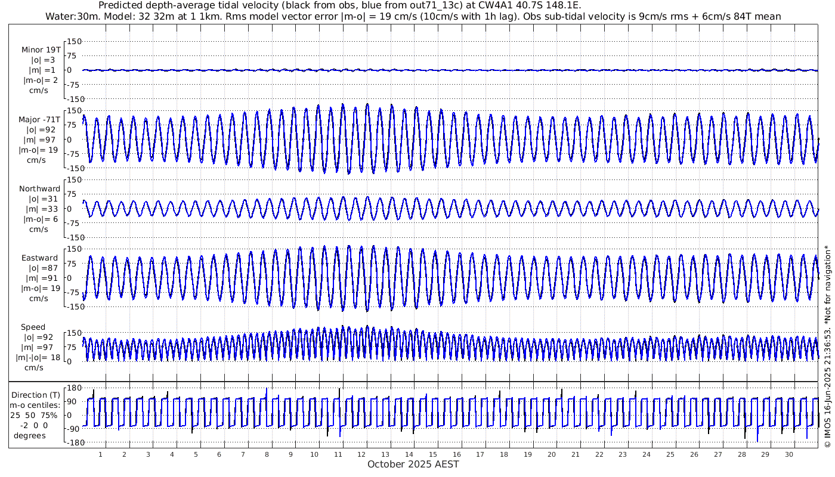Click the '|m|-|o|= 18' statistic under Speed

click(38, 358)
